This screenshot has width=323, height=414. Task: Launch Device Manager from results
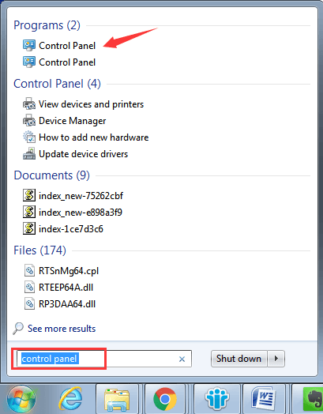pos(65,121)
